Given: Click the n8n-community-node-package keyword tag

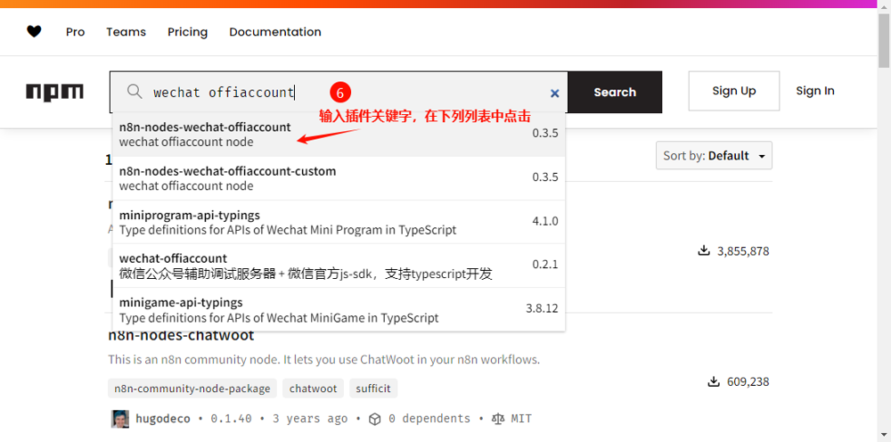Looking at the screenshot, I should point(192,389).
